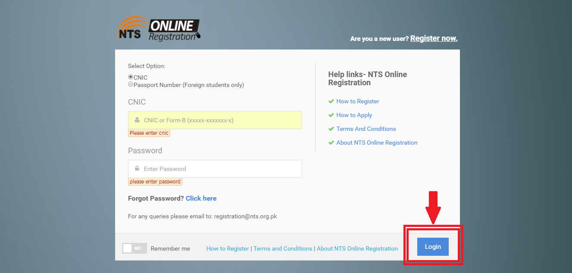This screenshot has width=572, height=273.
Task: Open footer About NTS Online Registration link
Action: [357, 248]
